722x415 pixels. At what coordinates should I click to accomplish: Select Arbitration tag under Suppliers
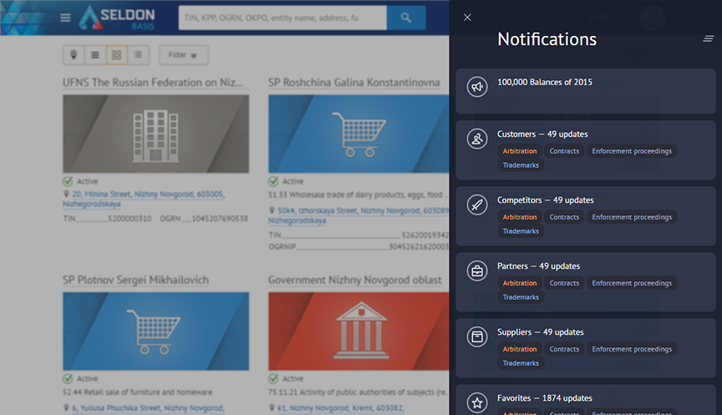(520, 349)
